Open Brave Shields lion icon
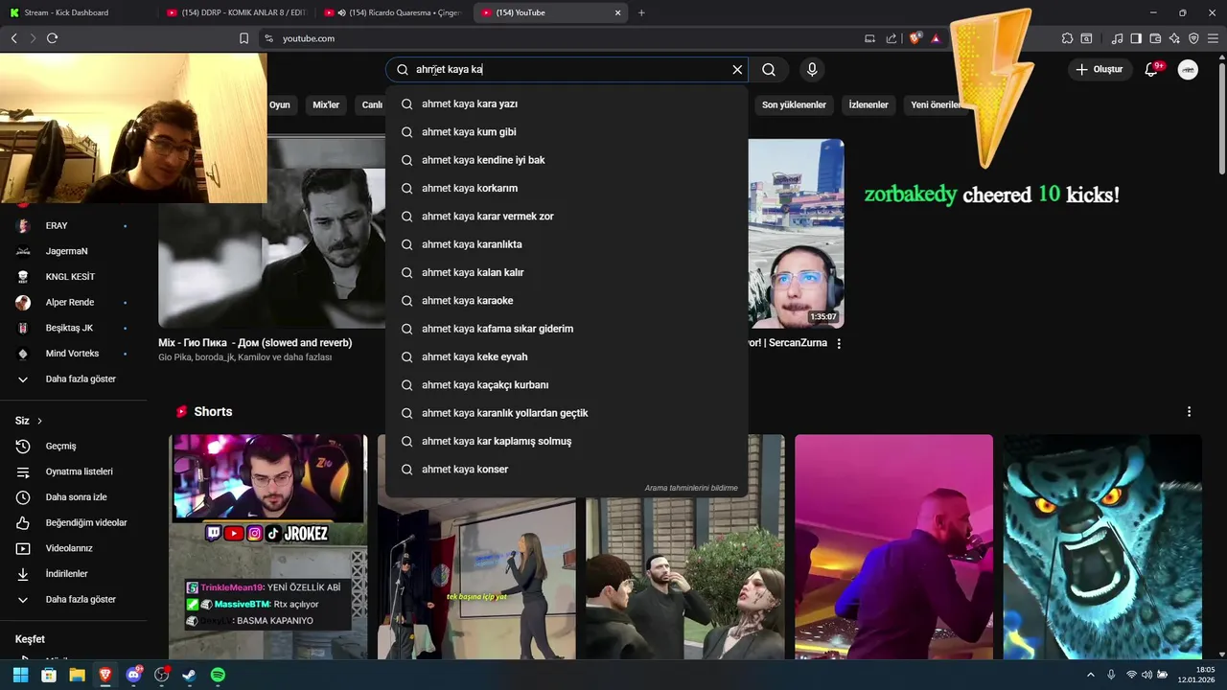This screenshot has width=1227, height=690. (915, 38)
